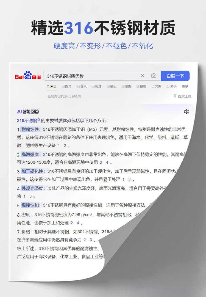
Task: Go to the 贴吧 tab
Action: click(141, 86)
